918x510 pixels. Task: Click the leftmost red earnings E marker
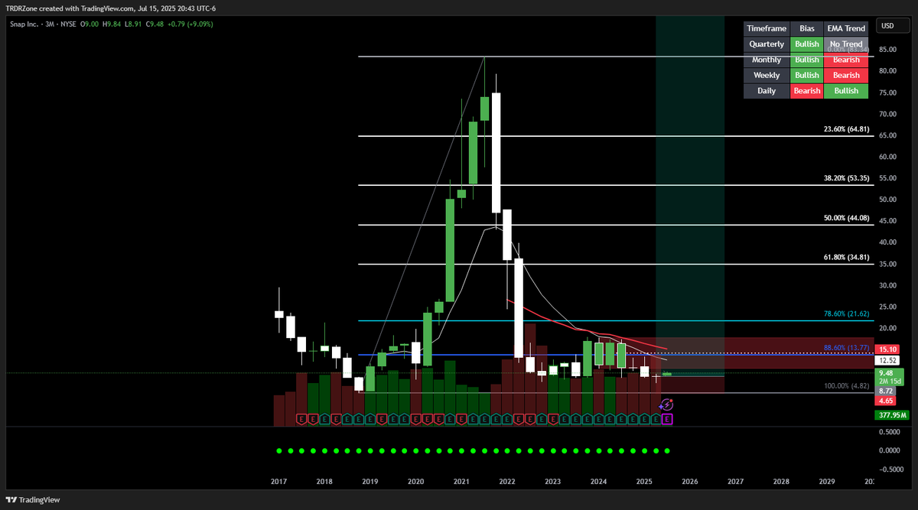301,419
